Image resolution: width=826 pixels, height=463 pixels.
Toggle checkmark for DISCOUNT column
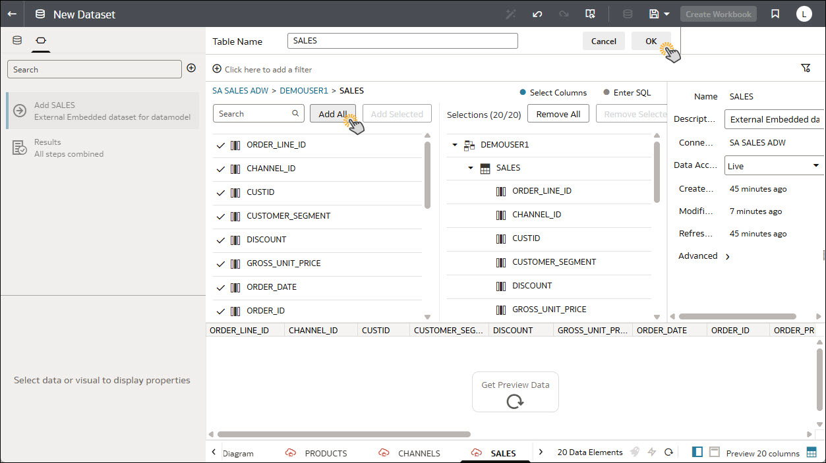221,240
